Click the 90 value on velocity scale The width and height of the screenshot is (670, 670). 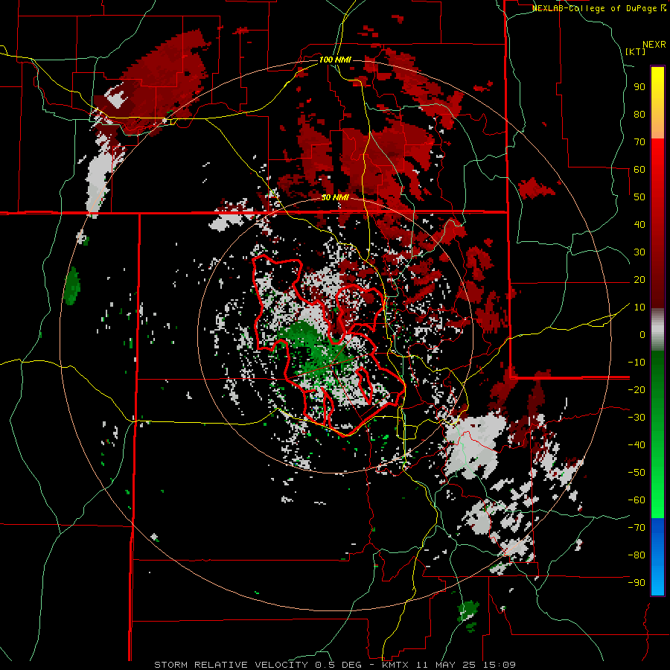[639, 87]
